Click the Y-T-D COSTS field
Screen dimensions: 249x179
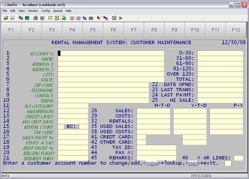pyautogui.click(x=190, y=116)
